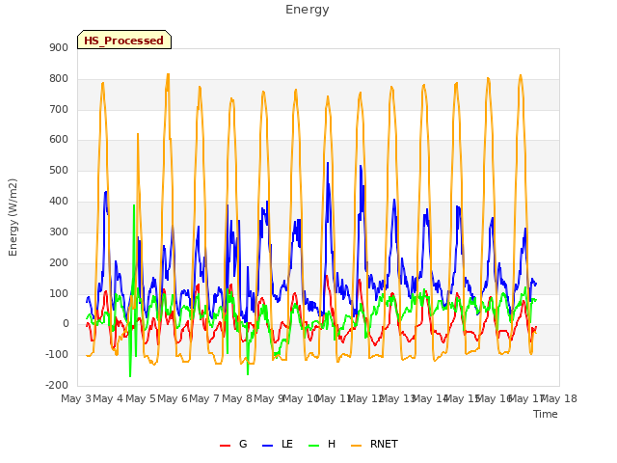The image size is (617, 463).
Task: Click the 400 y-axis tick label
Action: click(x=59, y=202)
